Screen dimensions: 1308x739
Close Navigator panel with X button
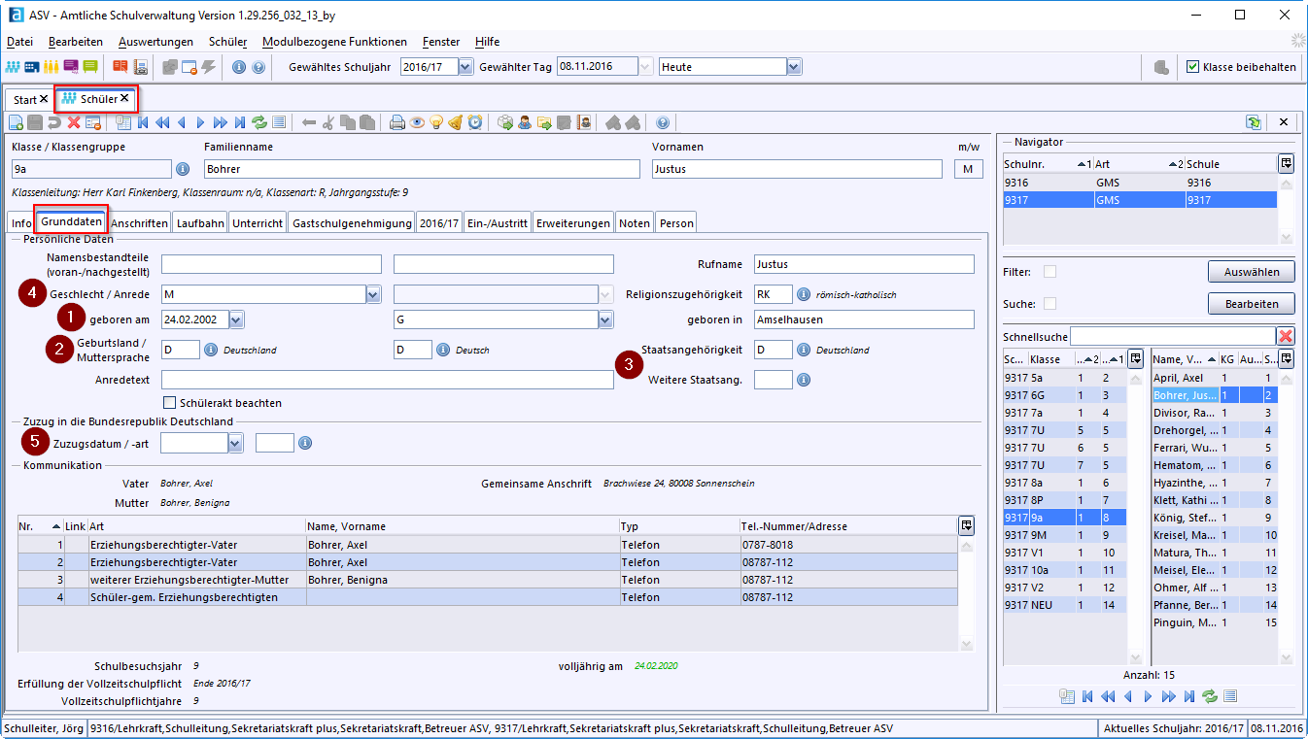tap(1284, 122)
